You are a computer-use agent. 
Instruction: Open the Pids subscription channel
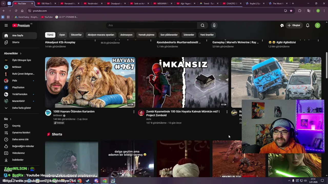[x=19, y=80]
